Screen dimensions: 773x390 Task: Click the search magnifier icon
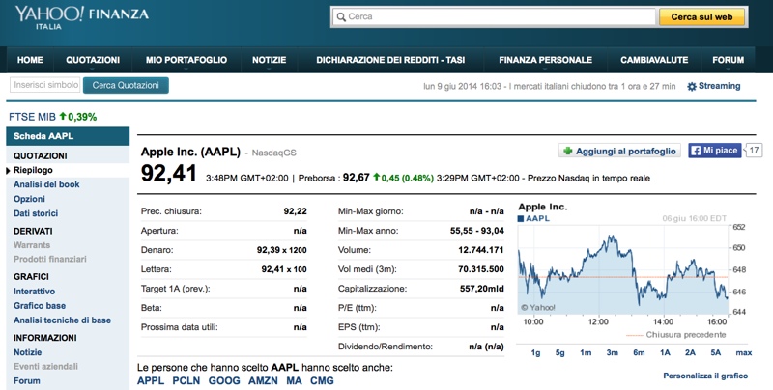(x=339, y=17)
